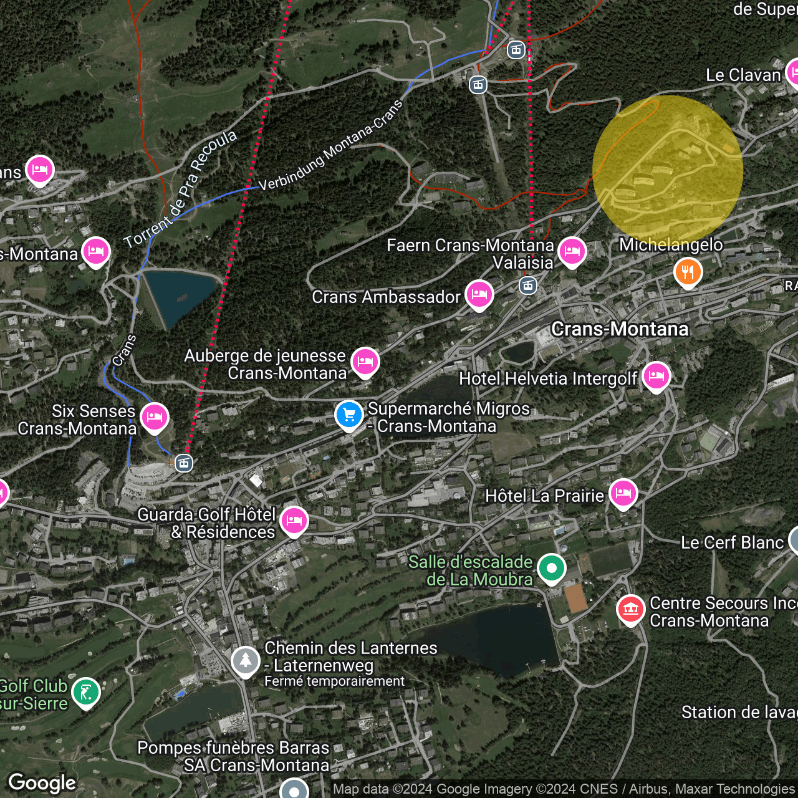Select the Chemin des Lanternes tree pin
Screen dimensions: 798x798
(246, 660)
